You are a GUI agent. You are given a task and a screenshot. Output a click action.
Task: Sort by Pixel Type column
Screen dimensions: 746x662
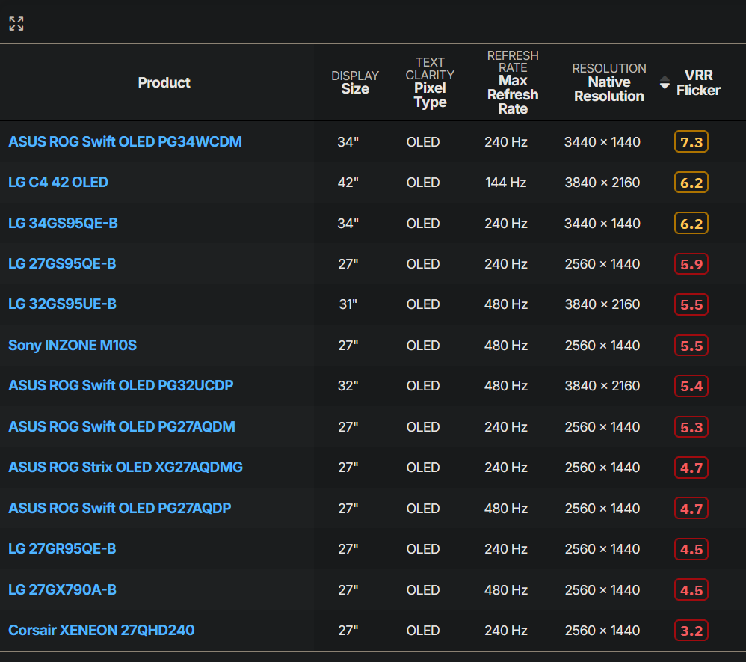430,82
